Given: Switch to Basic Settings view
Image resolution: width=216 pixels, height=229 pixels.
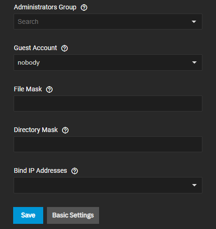Looking at the screenshot, I should pos(73,215).
